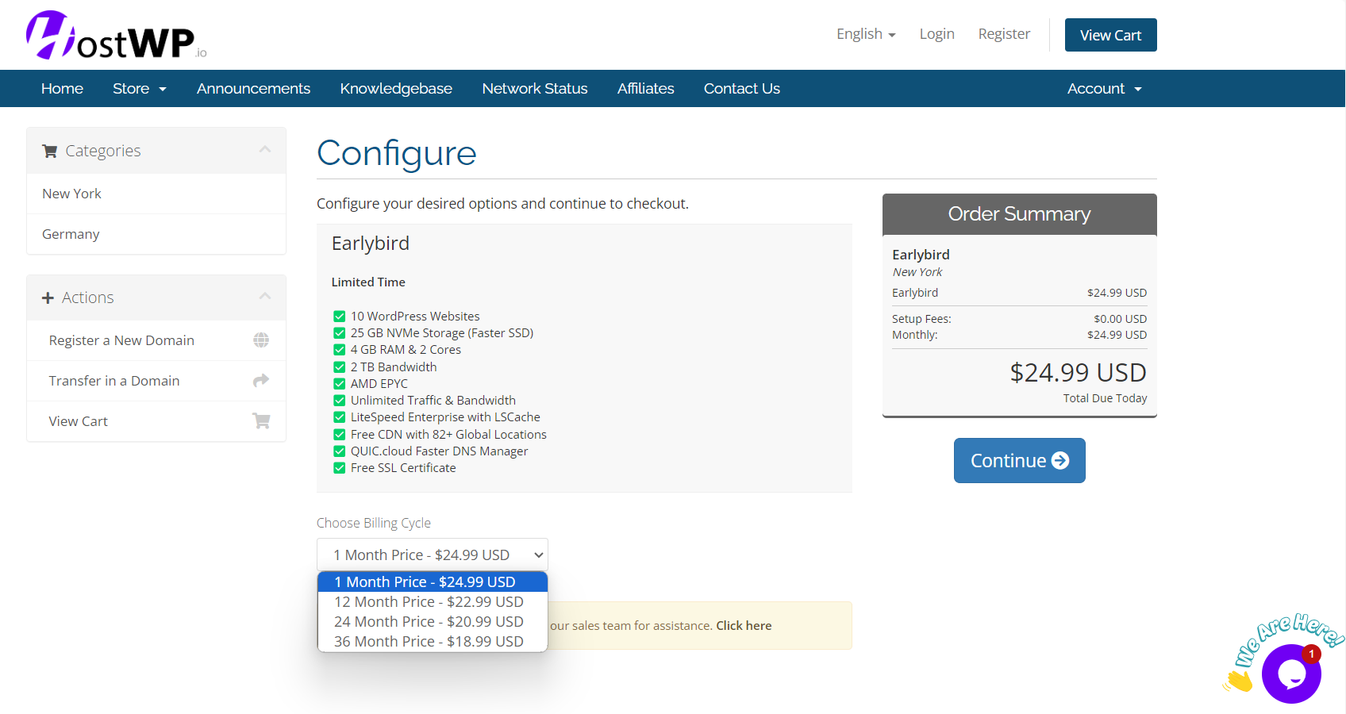The height and width of the screenshot is (714, 1346).
Task: Click the 'Click here' sales assistance link
Action: (x=744, y=625)
